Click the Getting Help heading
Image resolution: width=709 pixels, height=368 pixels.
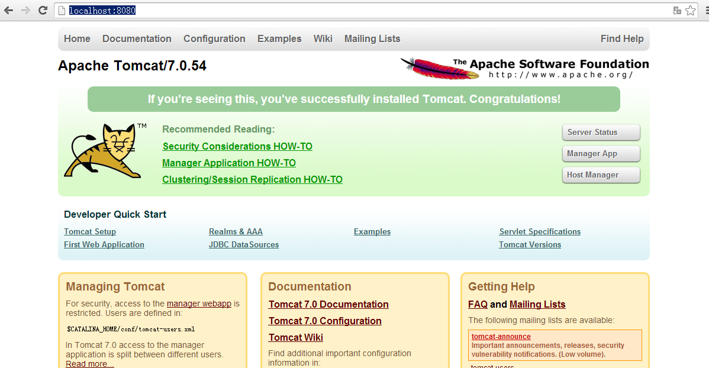[501, 286]
